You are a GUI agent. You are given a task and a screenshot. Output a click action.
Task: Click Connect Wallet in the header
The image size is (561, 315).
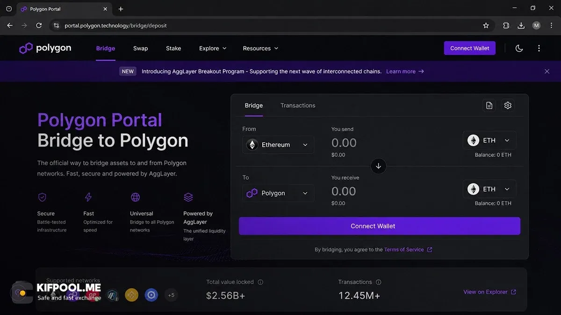tap(470, 48)
